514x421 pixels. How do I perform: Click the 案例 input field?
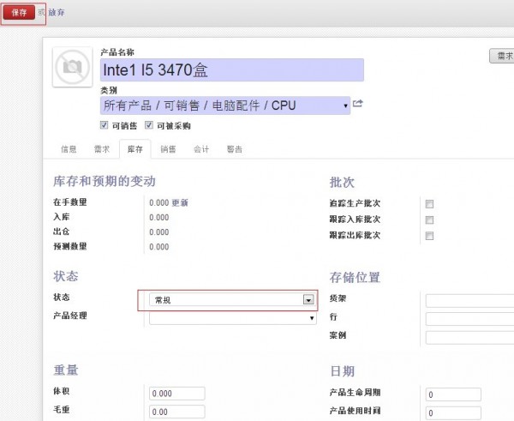[x=469, y=338]
